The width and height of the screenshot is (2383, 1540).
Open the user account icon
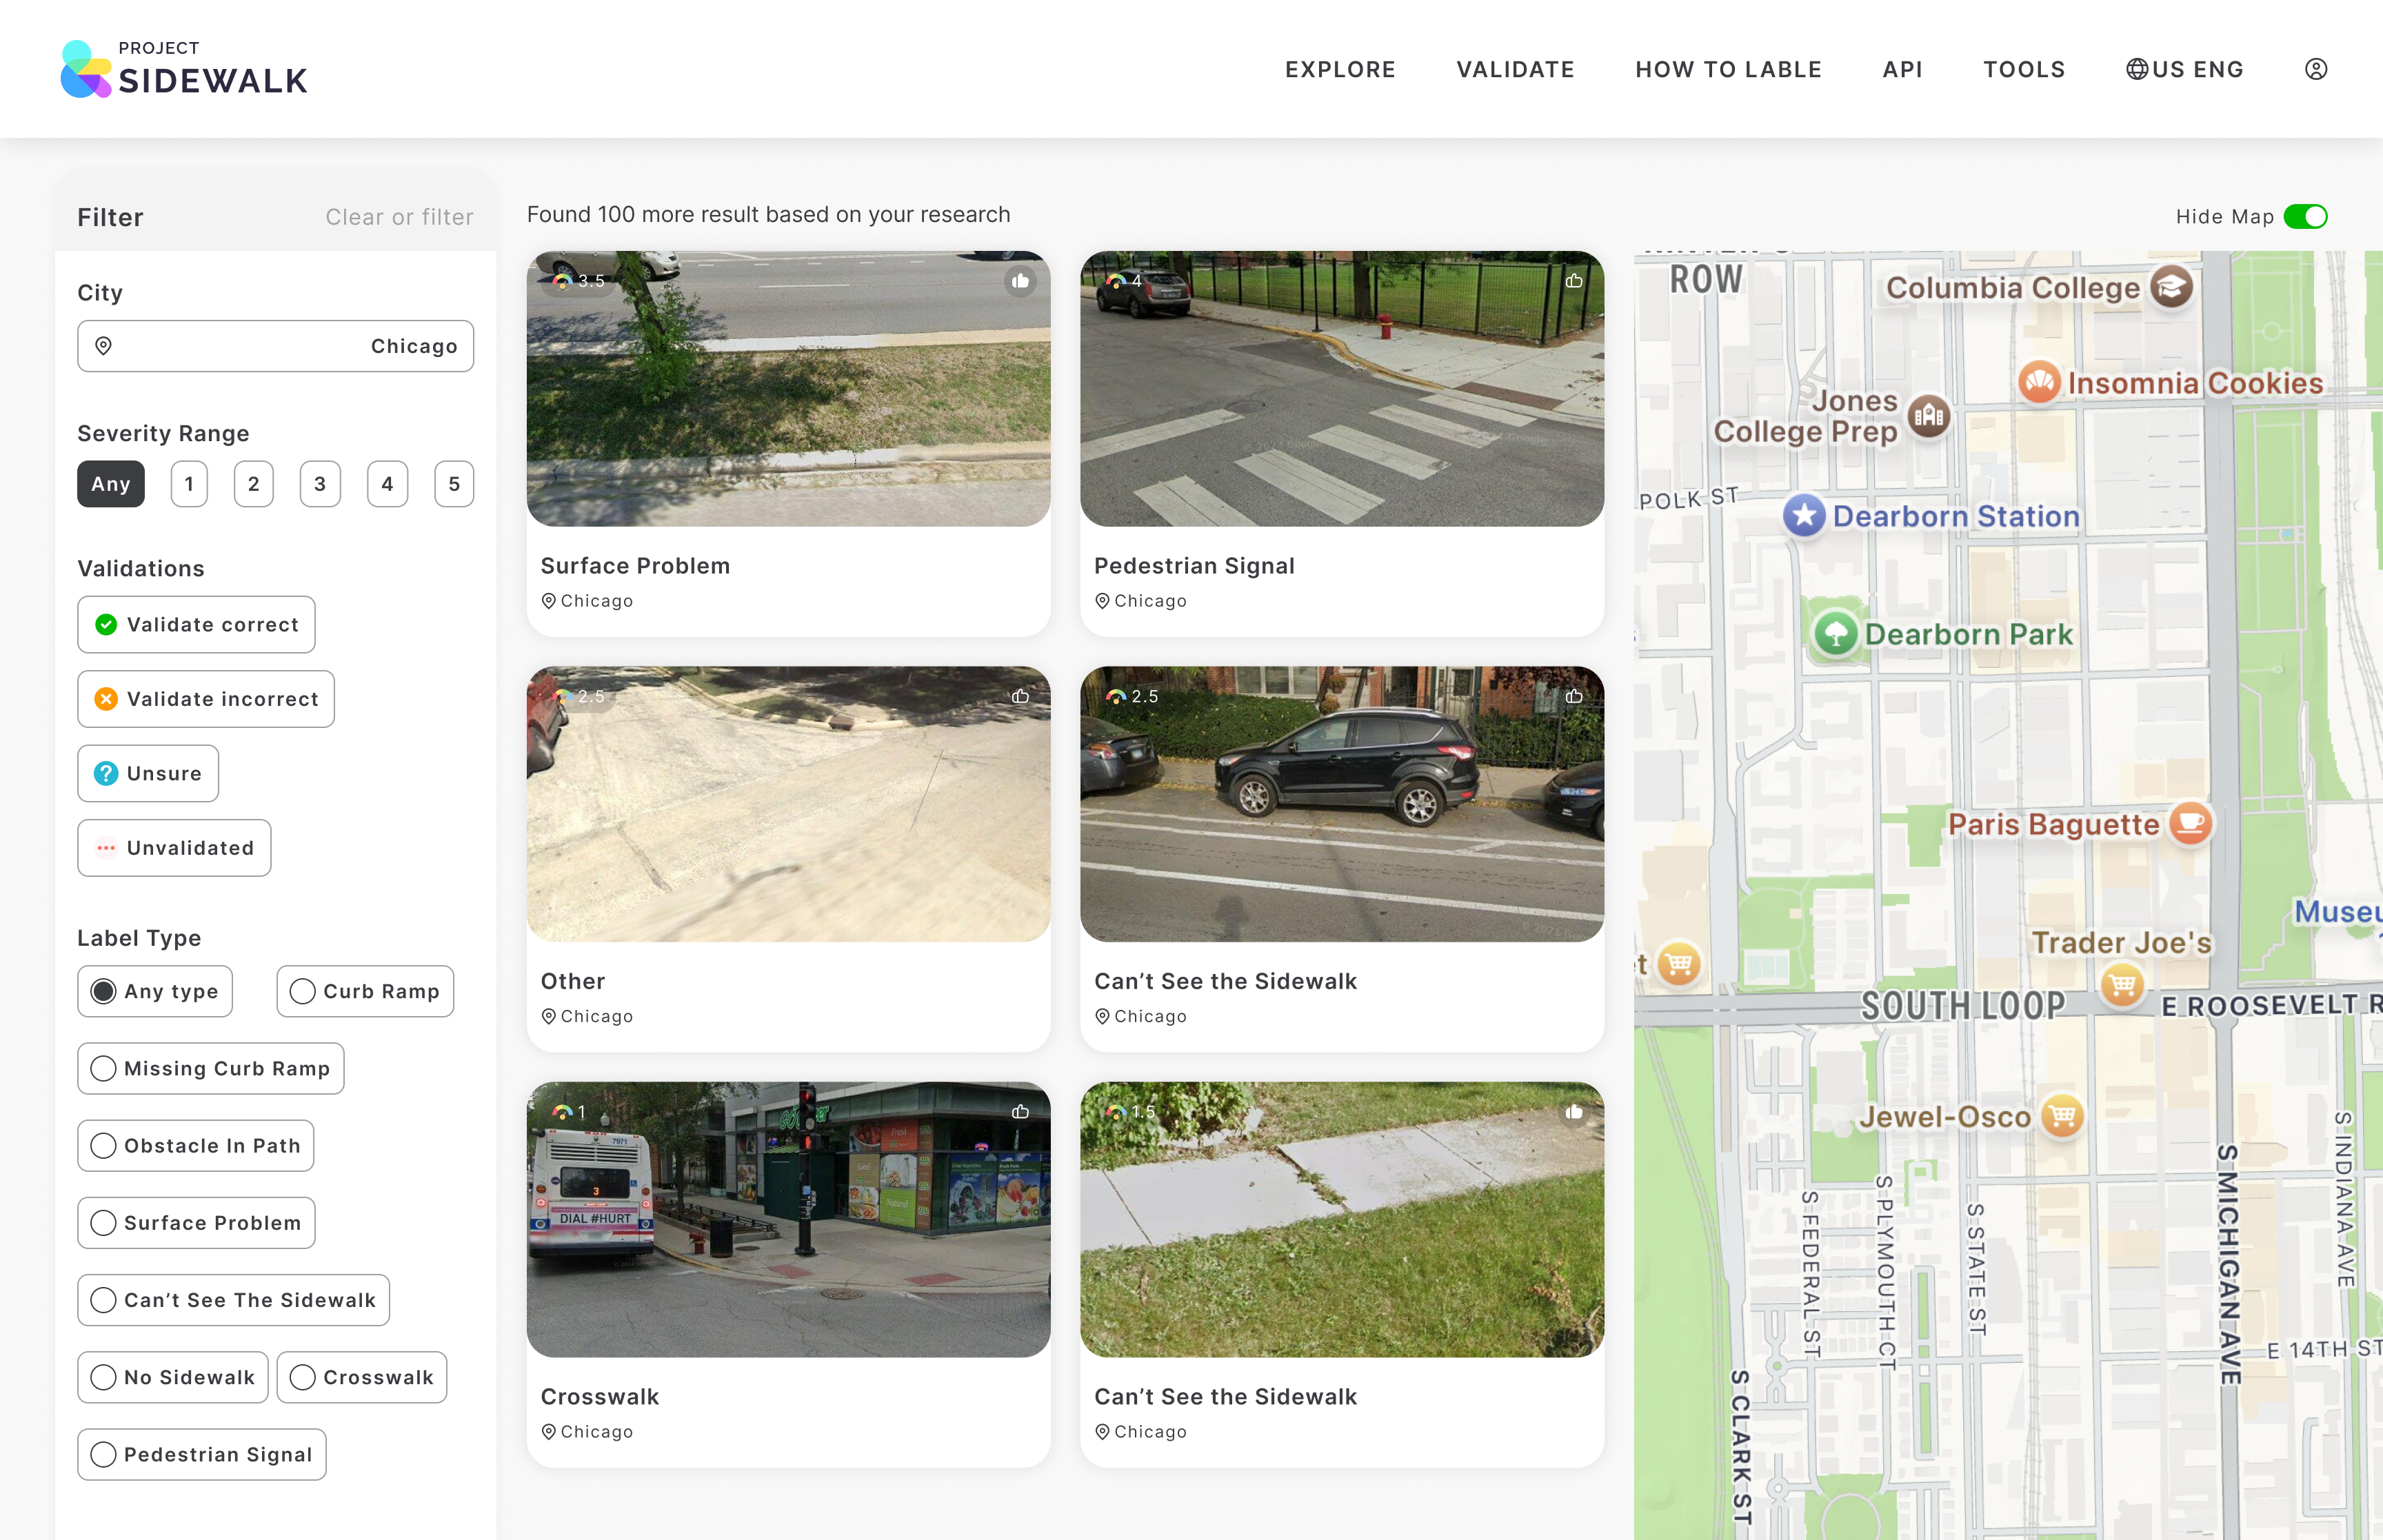[2317, 68]
